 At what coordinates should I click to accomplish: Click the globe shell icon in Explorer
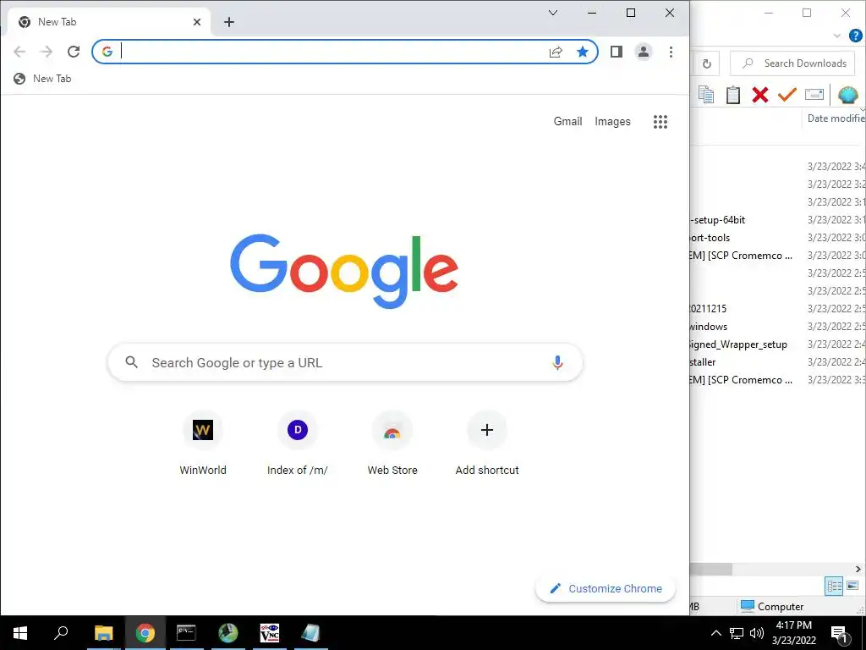(x=847, y=95)
